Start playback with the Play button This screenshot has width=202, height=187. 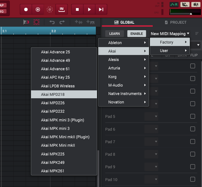tap(89, 10)
